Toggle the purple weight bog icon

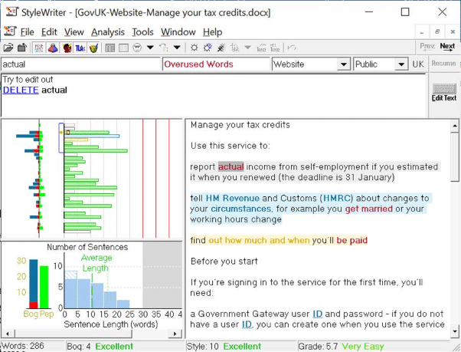tap(53, 48)
